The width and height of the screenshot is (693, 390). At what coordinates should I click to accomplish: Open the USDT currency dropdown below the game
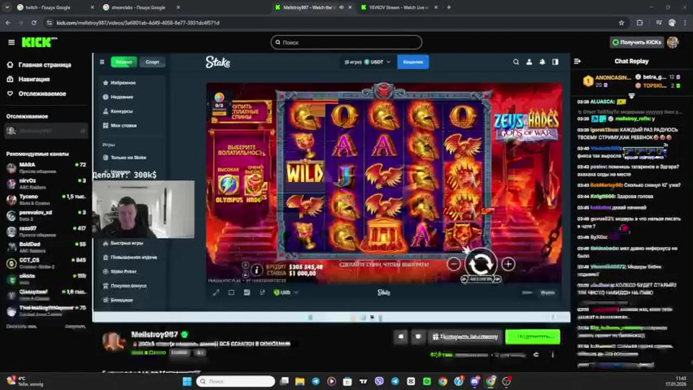[286, 292]
